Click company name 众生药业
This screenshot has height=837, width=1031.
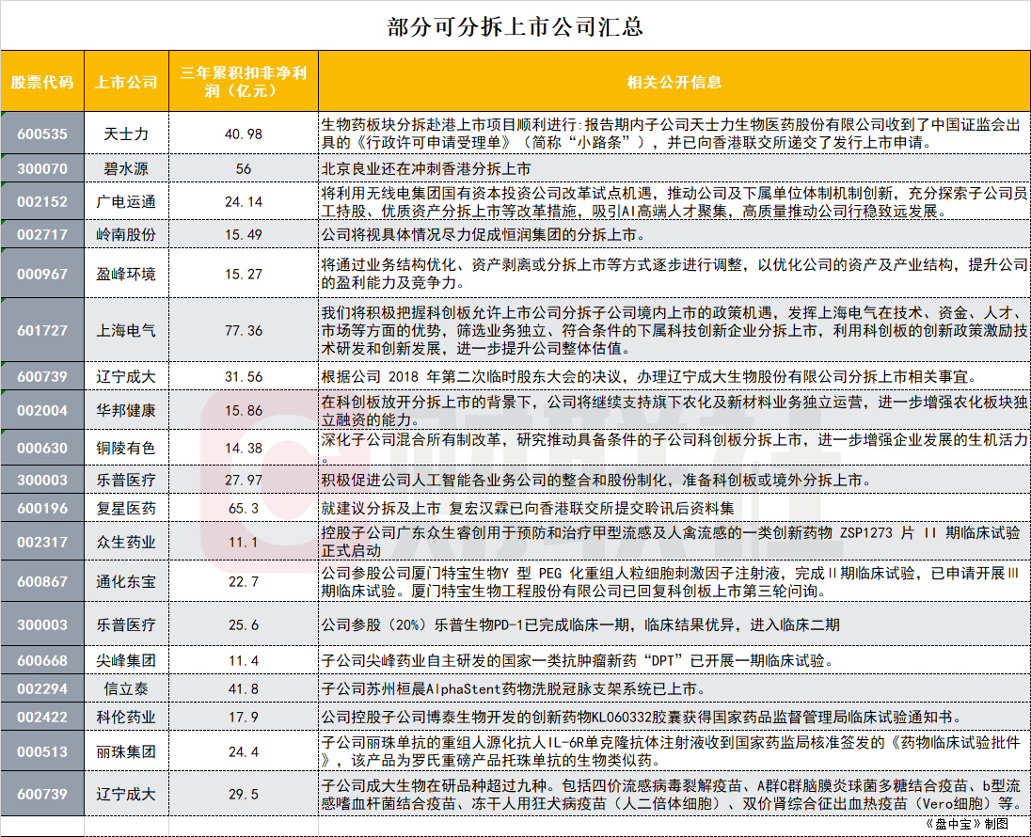tap(126, 542)
